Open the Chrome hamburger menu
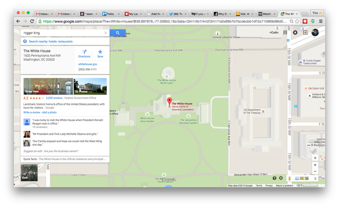339x207 pixels. click(321, 21)
